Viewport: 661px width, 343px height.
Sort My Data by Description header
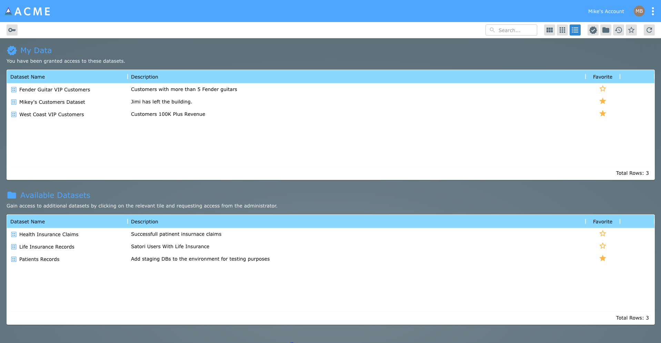[x=144, y=77]
